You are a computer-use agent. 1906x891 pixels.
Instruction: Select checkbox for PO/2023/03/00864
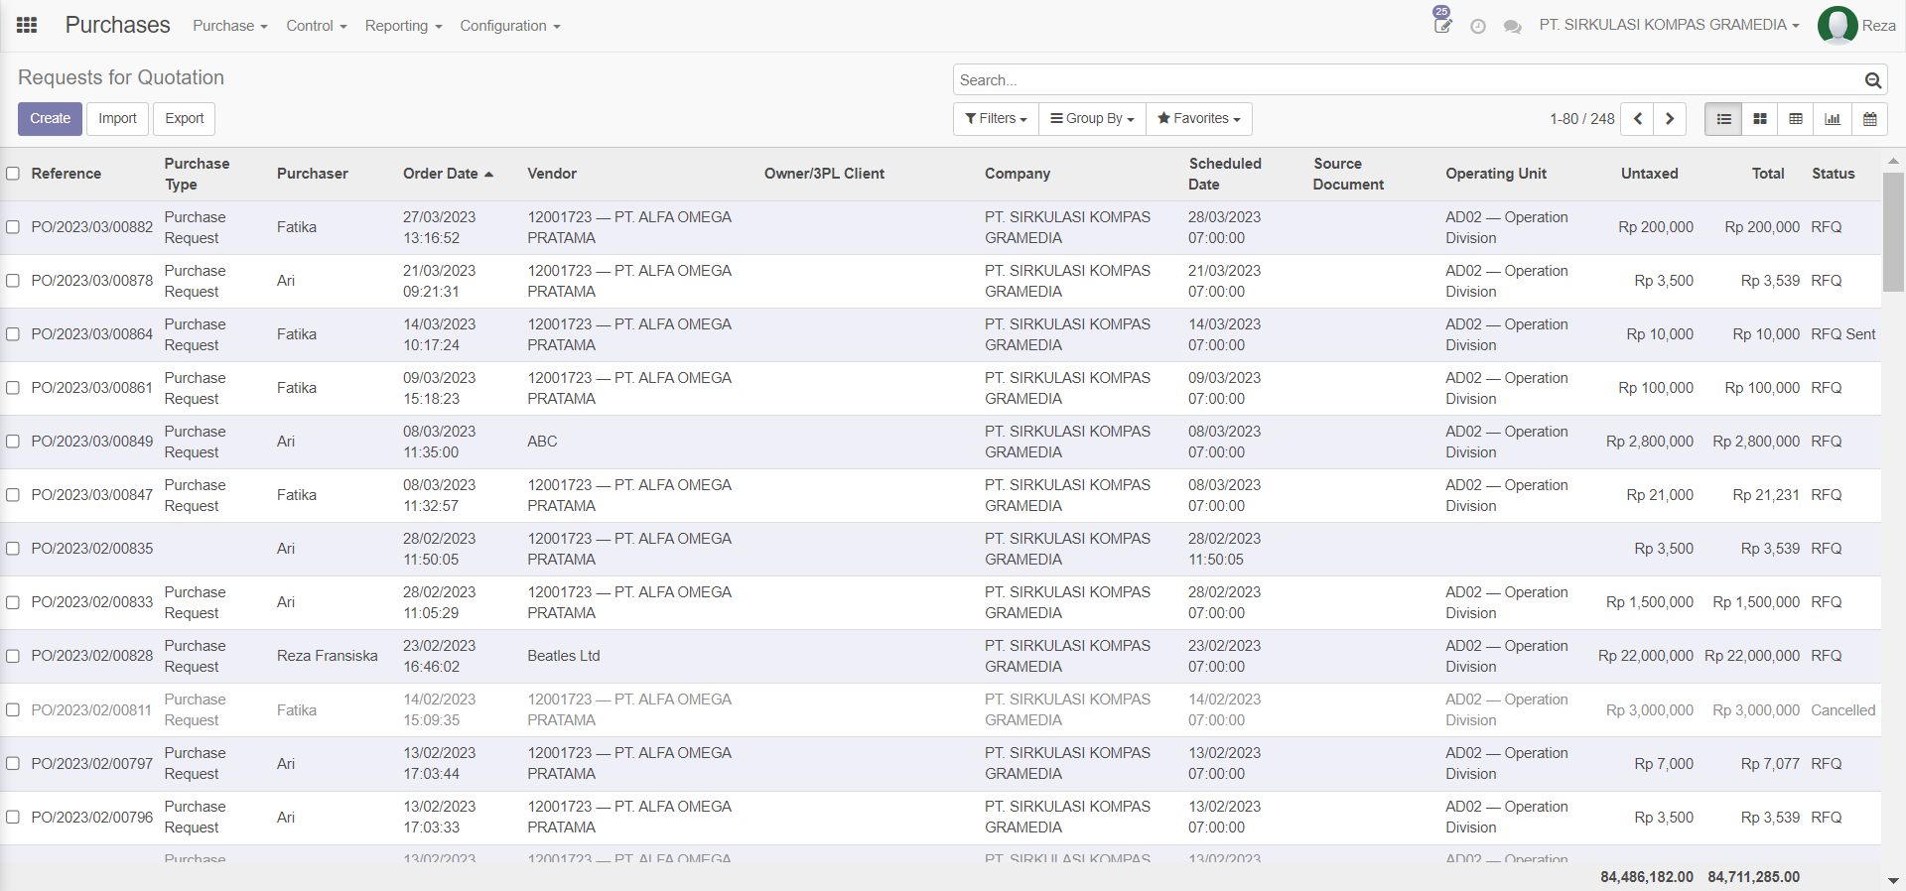[x=13, y=334]
